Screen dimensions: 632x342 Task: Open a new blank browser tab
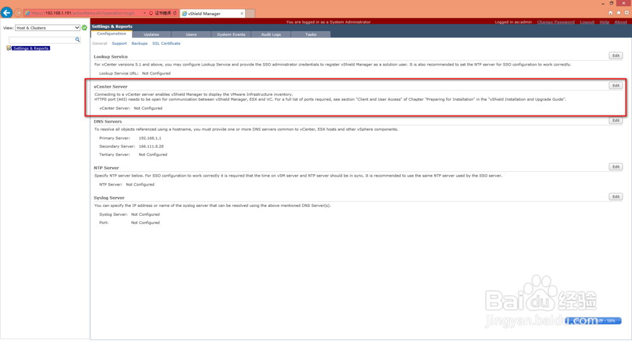(x=250, y=13)
